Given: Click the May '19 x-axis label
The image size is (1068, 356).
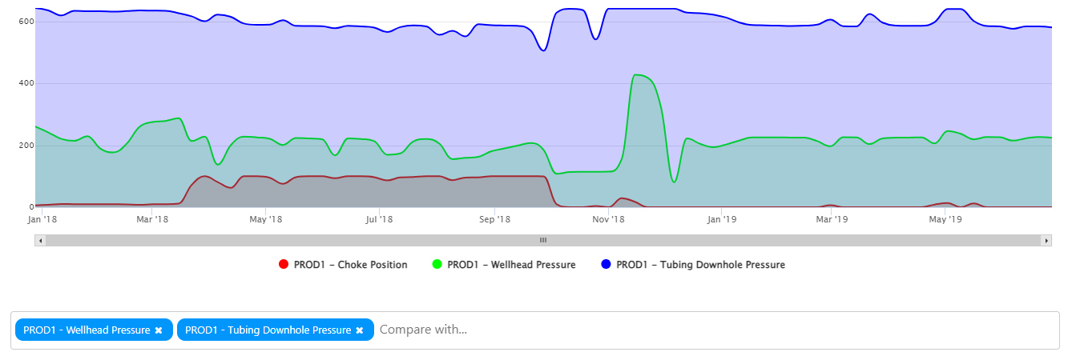Looking at the screenshot, I should click(945, 218).
